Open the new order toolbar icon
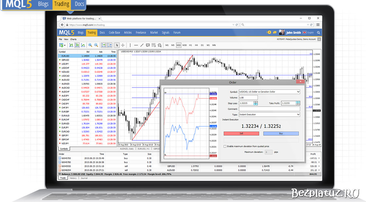Screen dimensions: 366x202 coord(61,45)
